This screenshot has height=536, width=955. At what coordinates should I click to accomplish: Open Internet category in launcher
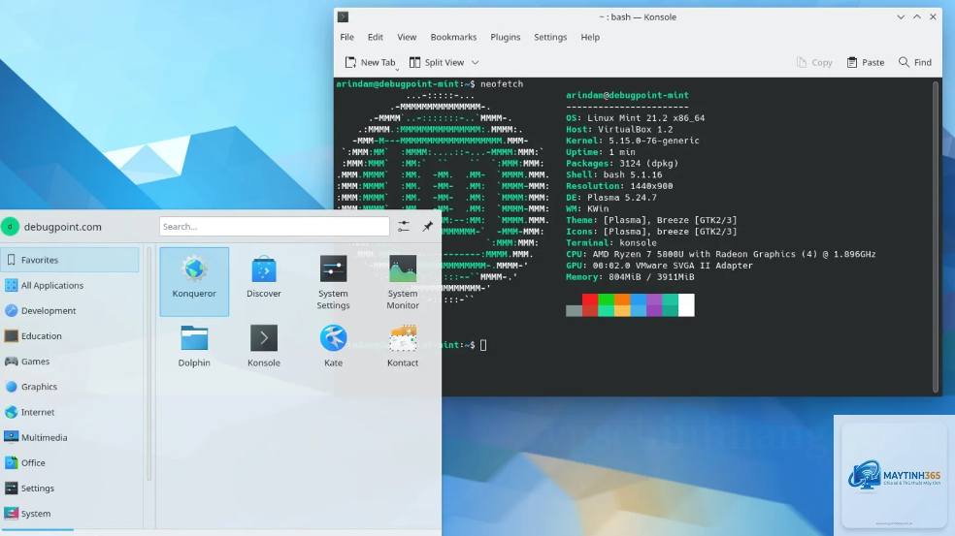[70, 412]
